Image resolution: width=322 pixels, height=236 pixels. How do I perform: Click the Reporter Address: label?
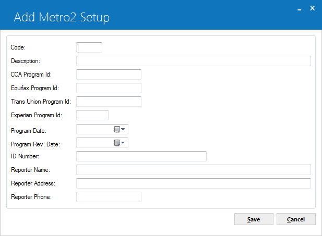click(33, 183)
